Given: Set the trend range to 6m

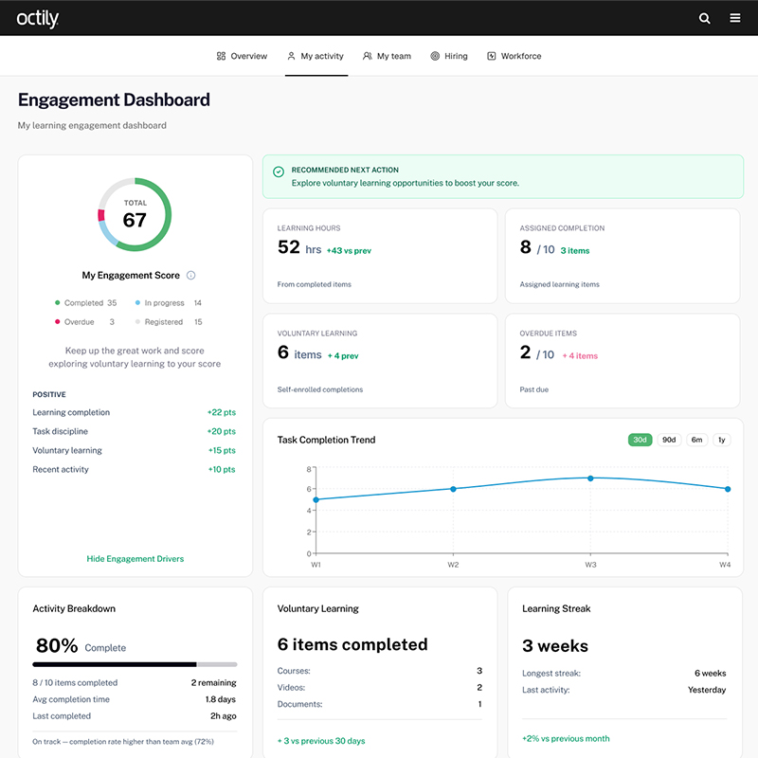Looking at the screenshot, I should (696, 440).
